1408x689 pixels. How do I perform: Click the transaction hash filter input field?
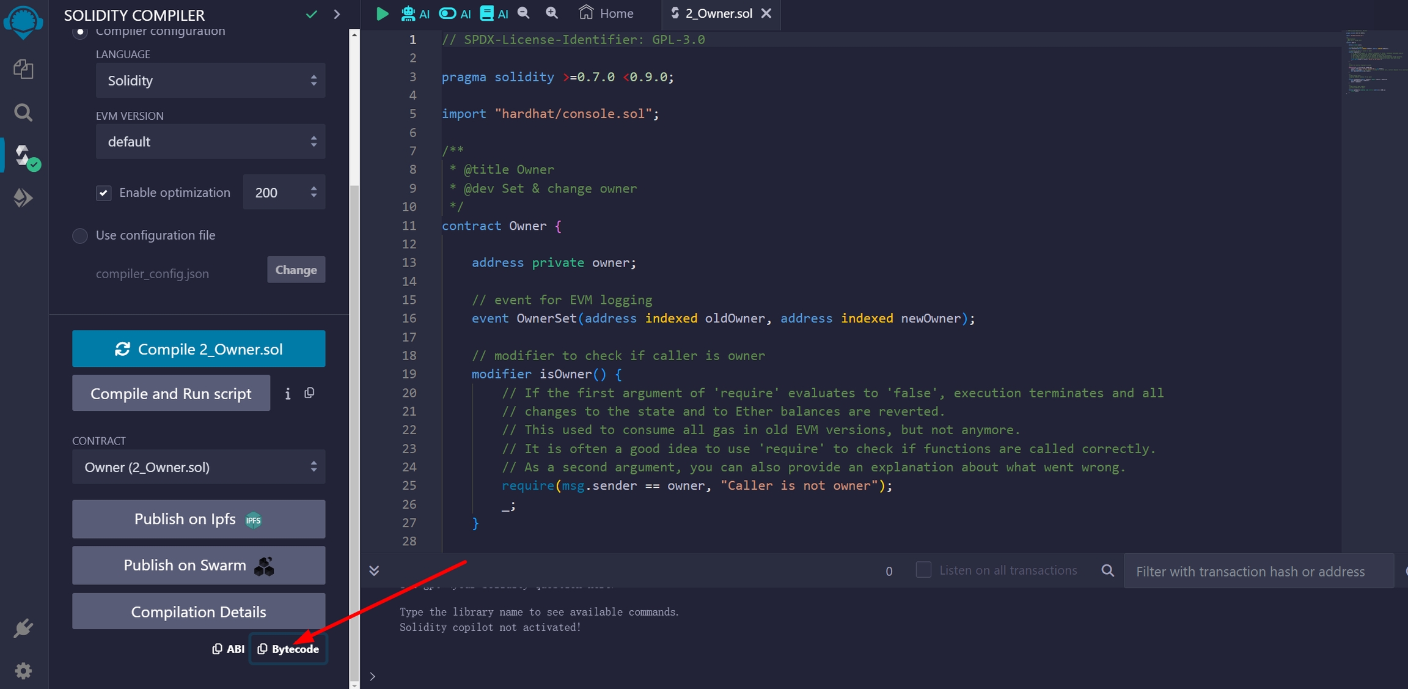point(1258,571)
